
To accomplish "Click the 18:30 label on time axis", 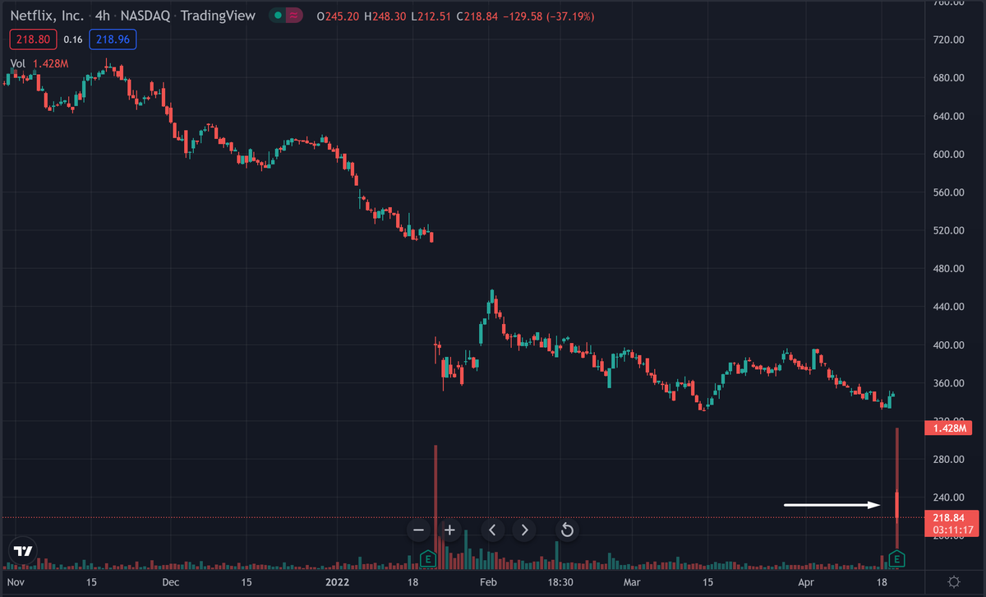I will [x=560, y=581].
